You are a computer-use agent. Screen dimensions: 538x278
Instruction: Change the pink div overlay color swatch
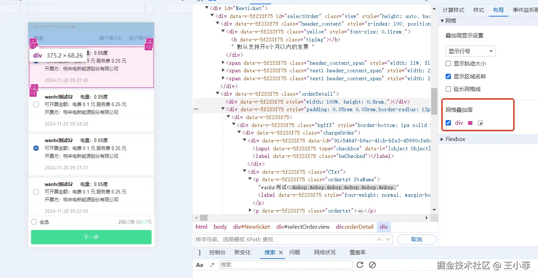470,123
